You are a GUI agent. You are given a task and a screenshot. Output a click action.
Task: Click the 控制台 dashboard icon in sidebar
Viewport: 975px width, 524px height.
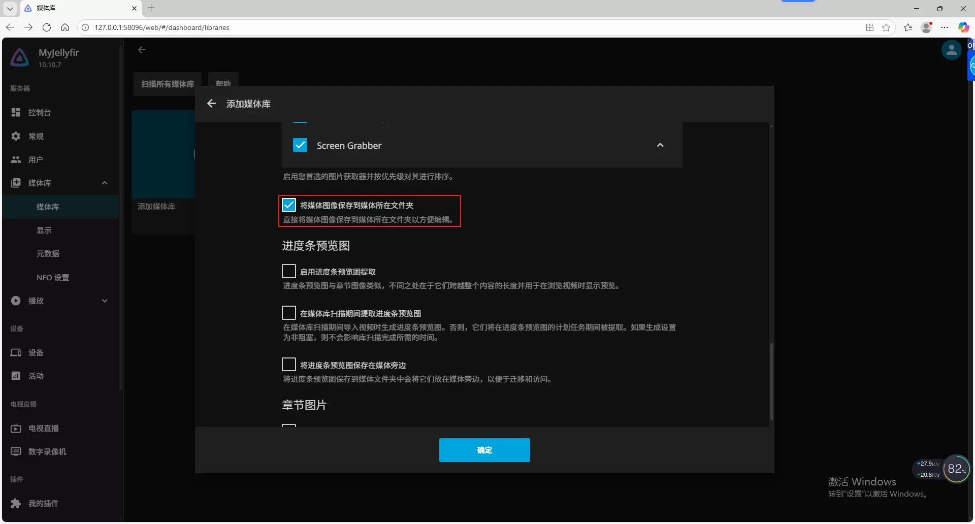coord(16,112)
